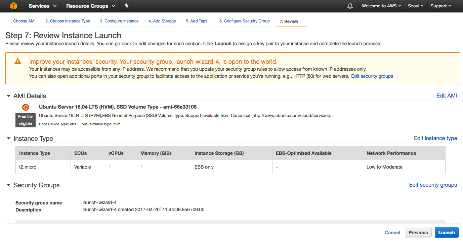Go to step 3 Configure Instance
This screenshot has width=463, height=242.
click(x=119, y=21)
